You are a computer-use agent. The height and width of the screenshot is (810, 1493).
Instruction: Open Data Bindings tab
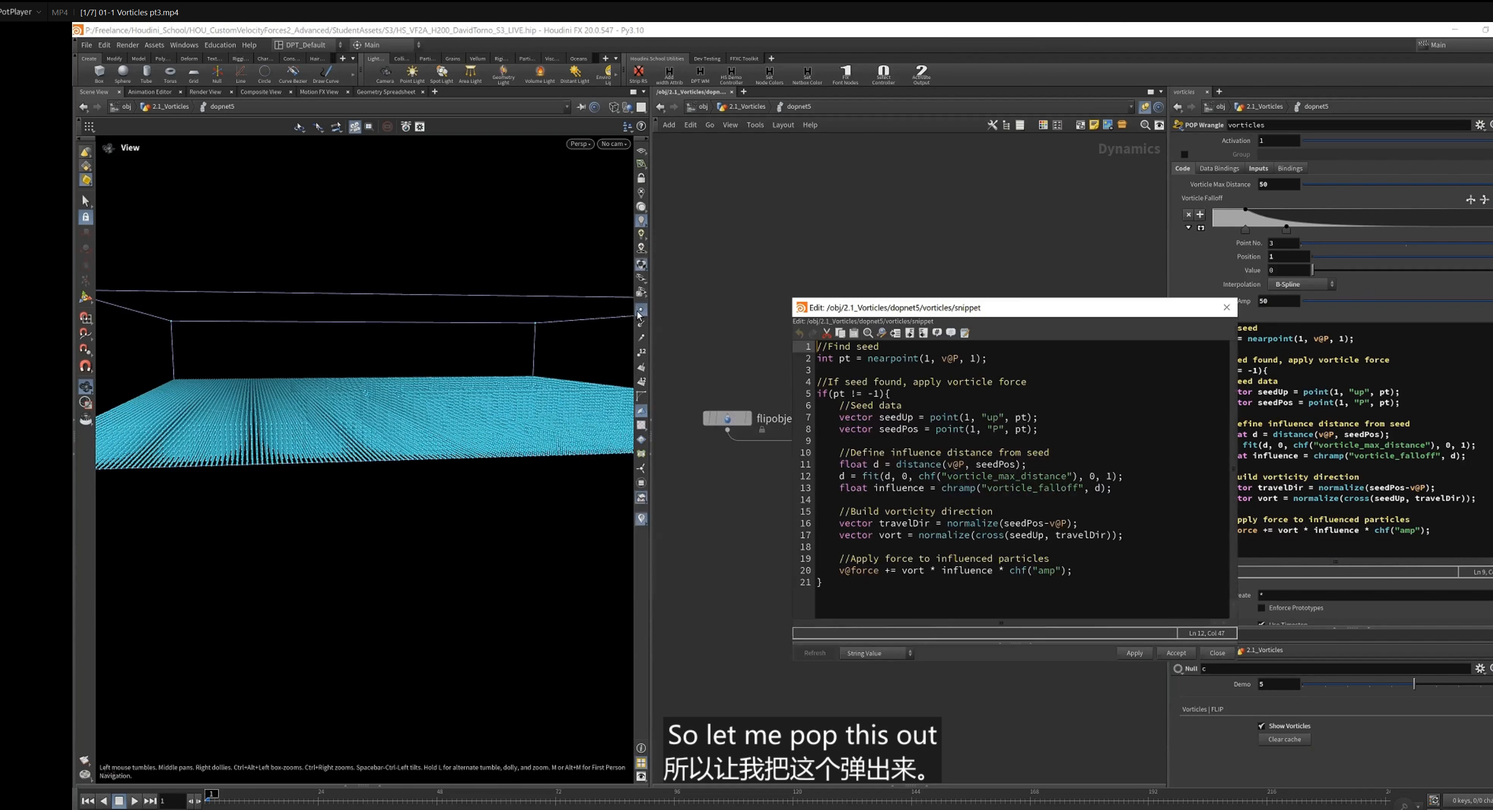[x=1219, y=169]
